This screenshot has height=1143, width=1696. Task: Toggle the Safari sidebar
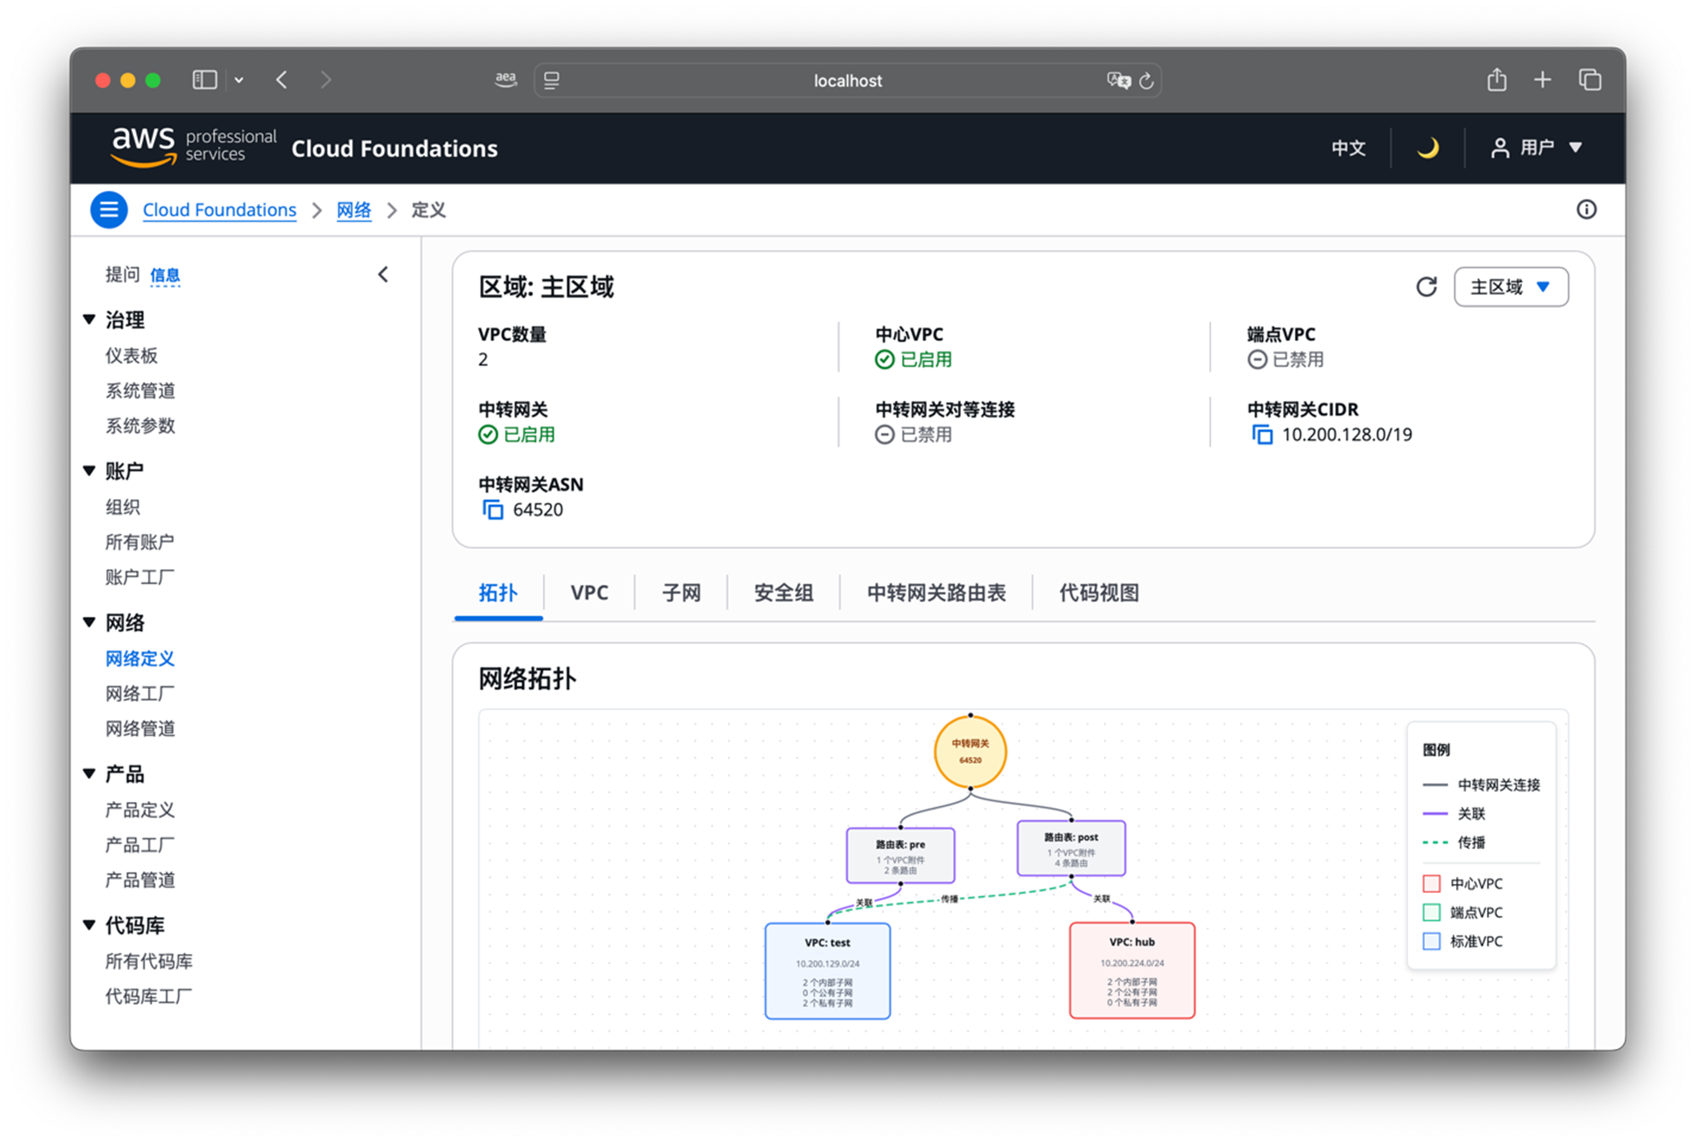[205, 80]
